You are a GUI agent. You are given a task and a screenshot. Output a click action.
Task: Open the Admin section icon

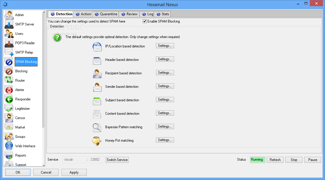(x=9, y=15)
